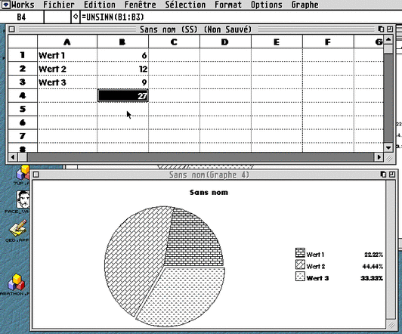Click the spreadsheet scroll up arrow
This screenshot has width=402, height=334.
[388, 40]
